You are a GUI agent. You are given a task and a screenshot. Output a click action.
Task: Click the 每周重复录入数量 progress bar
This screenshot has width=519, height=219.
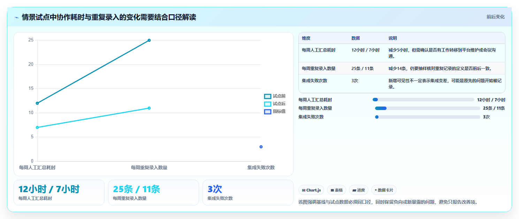428,108
